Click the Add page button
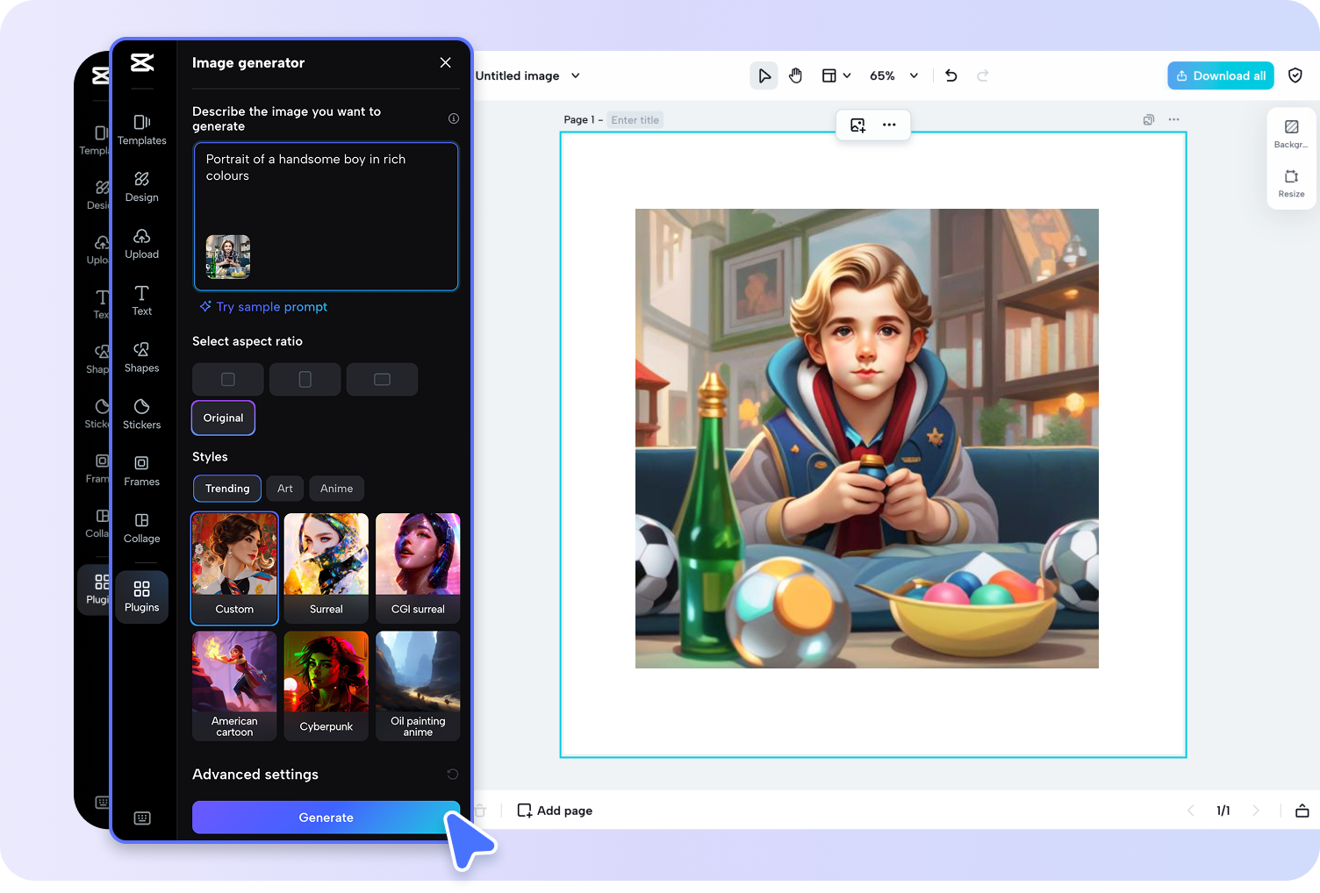Viewport: 1320px width, 893px height. tap(555, 811)
